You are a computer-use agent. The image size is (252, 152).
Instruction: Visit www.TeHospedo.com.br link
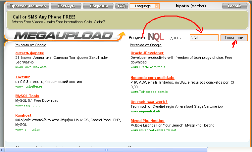(149, 92)
